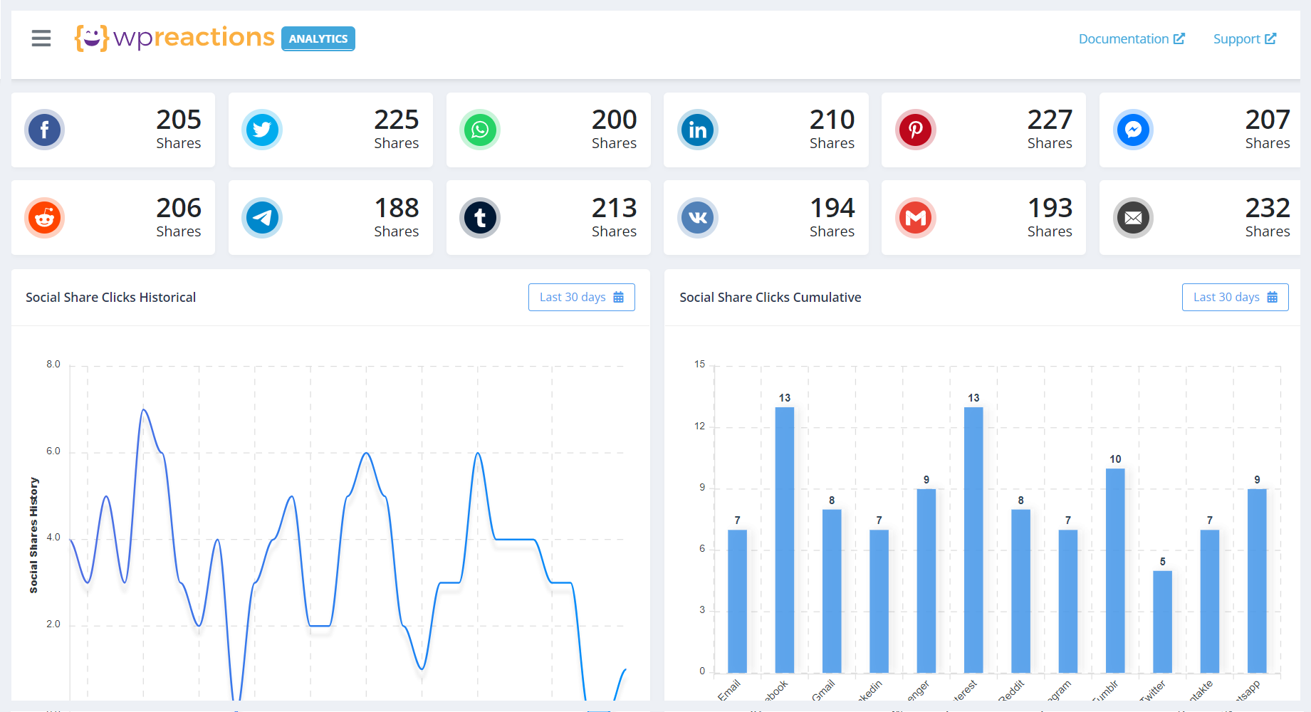Click the Telegram share icon
Viewport: 1311px width, 712px height.
coord(262,218)
